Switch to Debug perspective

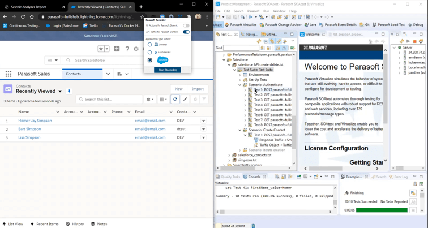tap(416, 25)
